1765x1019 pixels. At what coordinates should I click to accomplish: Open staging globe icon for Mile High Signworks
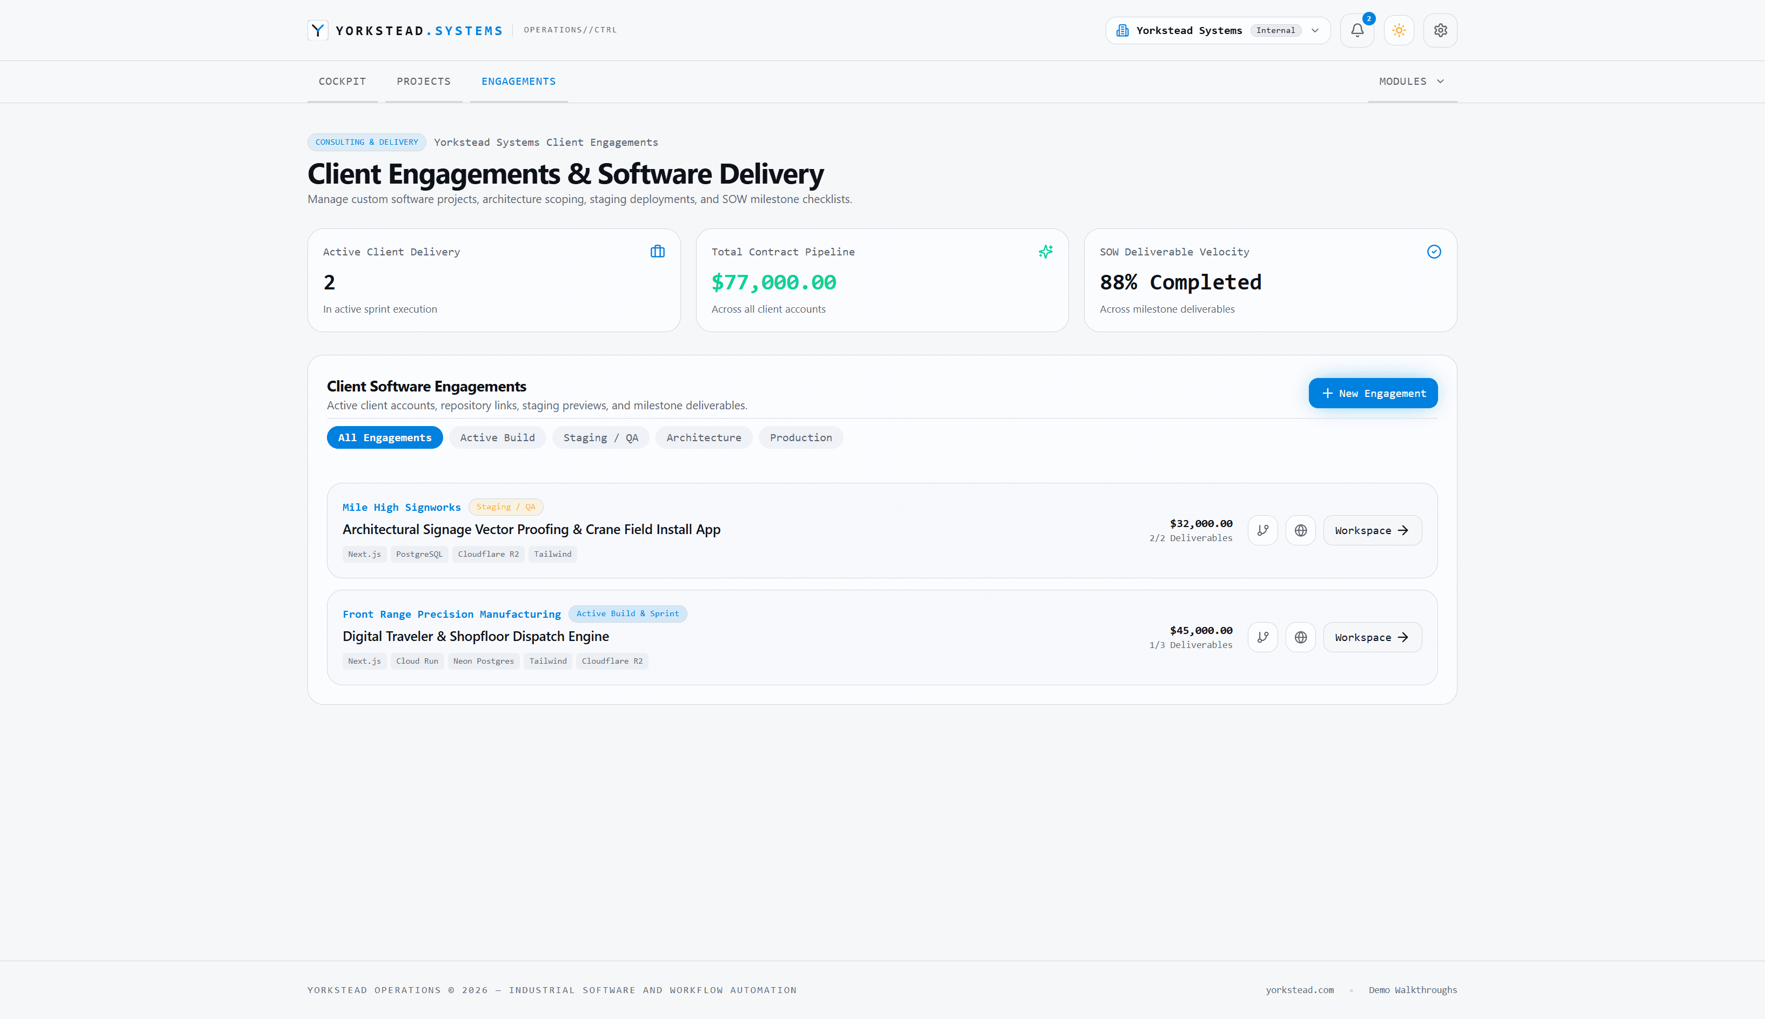point(1301,530)
